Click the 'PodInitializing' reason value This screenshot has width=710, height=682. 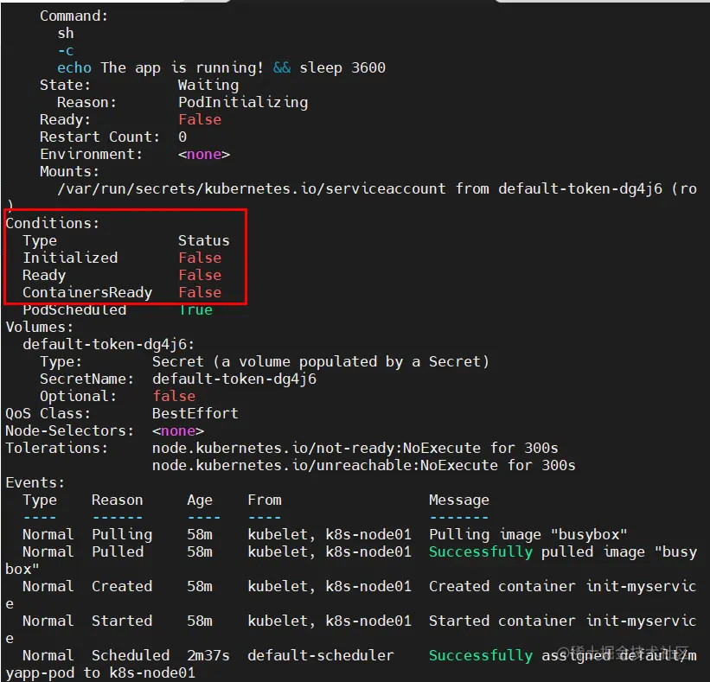tap(243, 103)
